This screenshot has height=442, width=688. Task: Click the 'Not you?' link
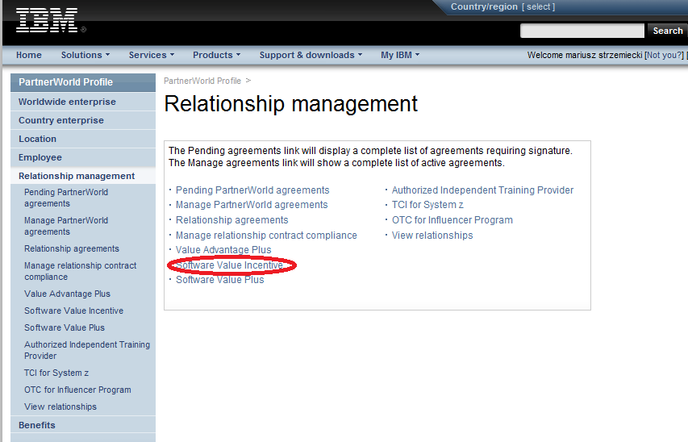pos(665,56)
